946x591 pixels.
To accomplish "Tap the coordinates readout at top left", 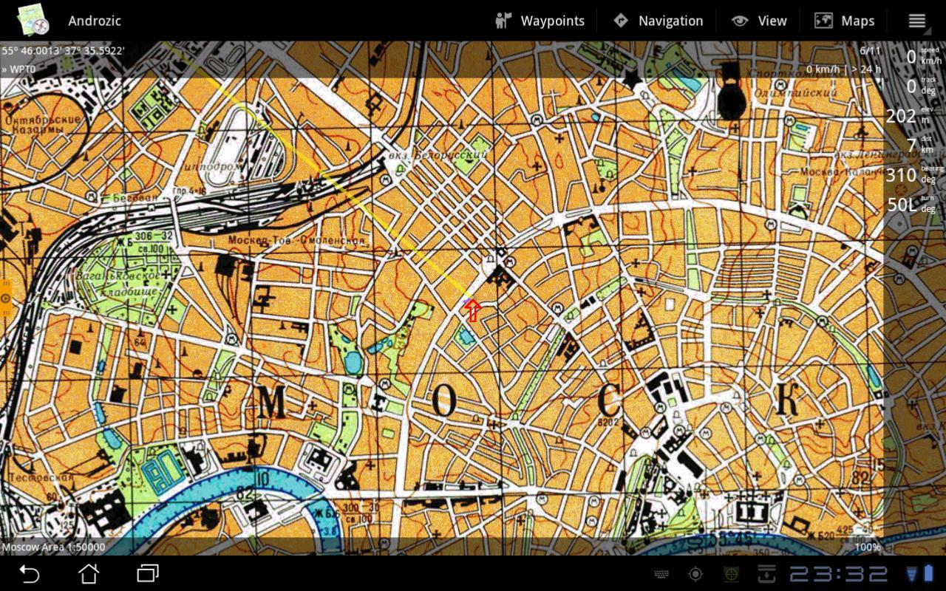I will coord(64,51).
